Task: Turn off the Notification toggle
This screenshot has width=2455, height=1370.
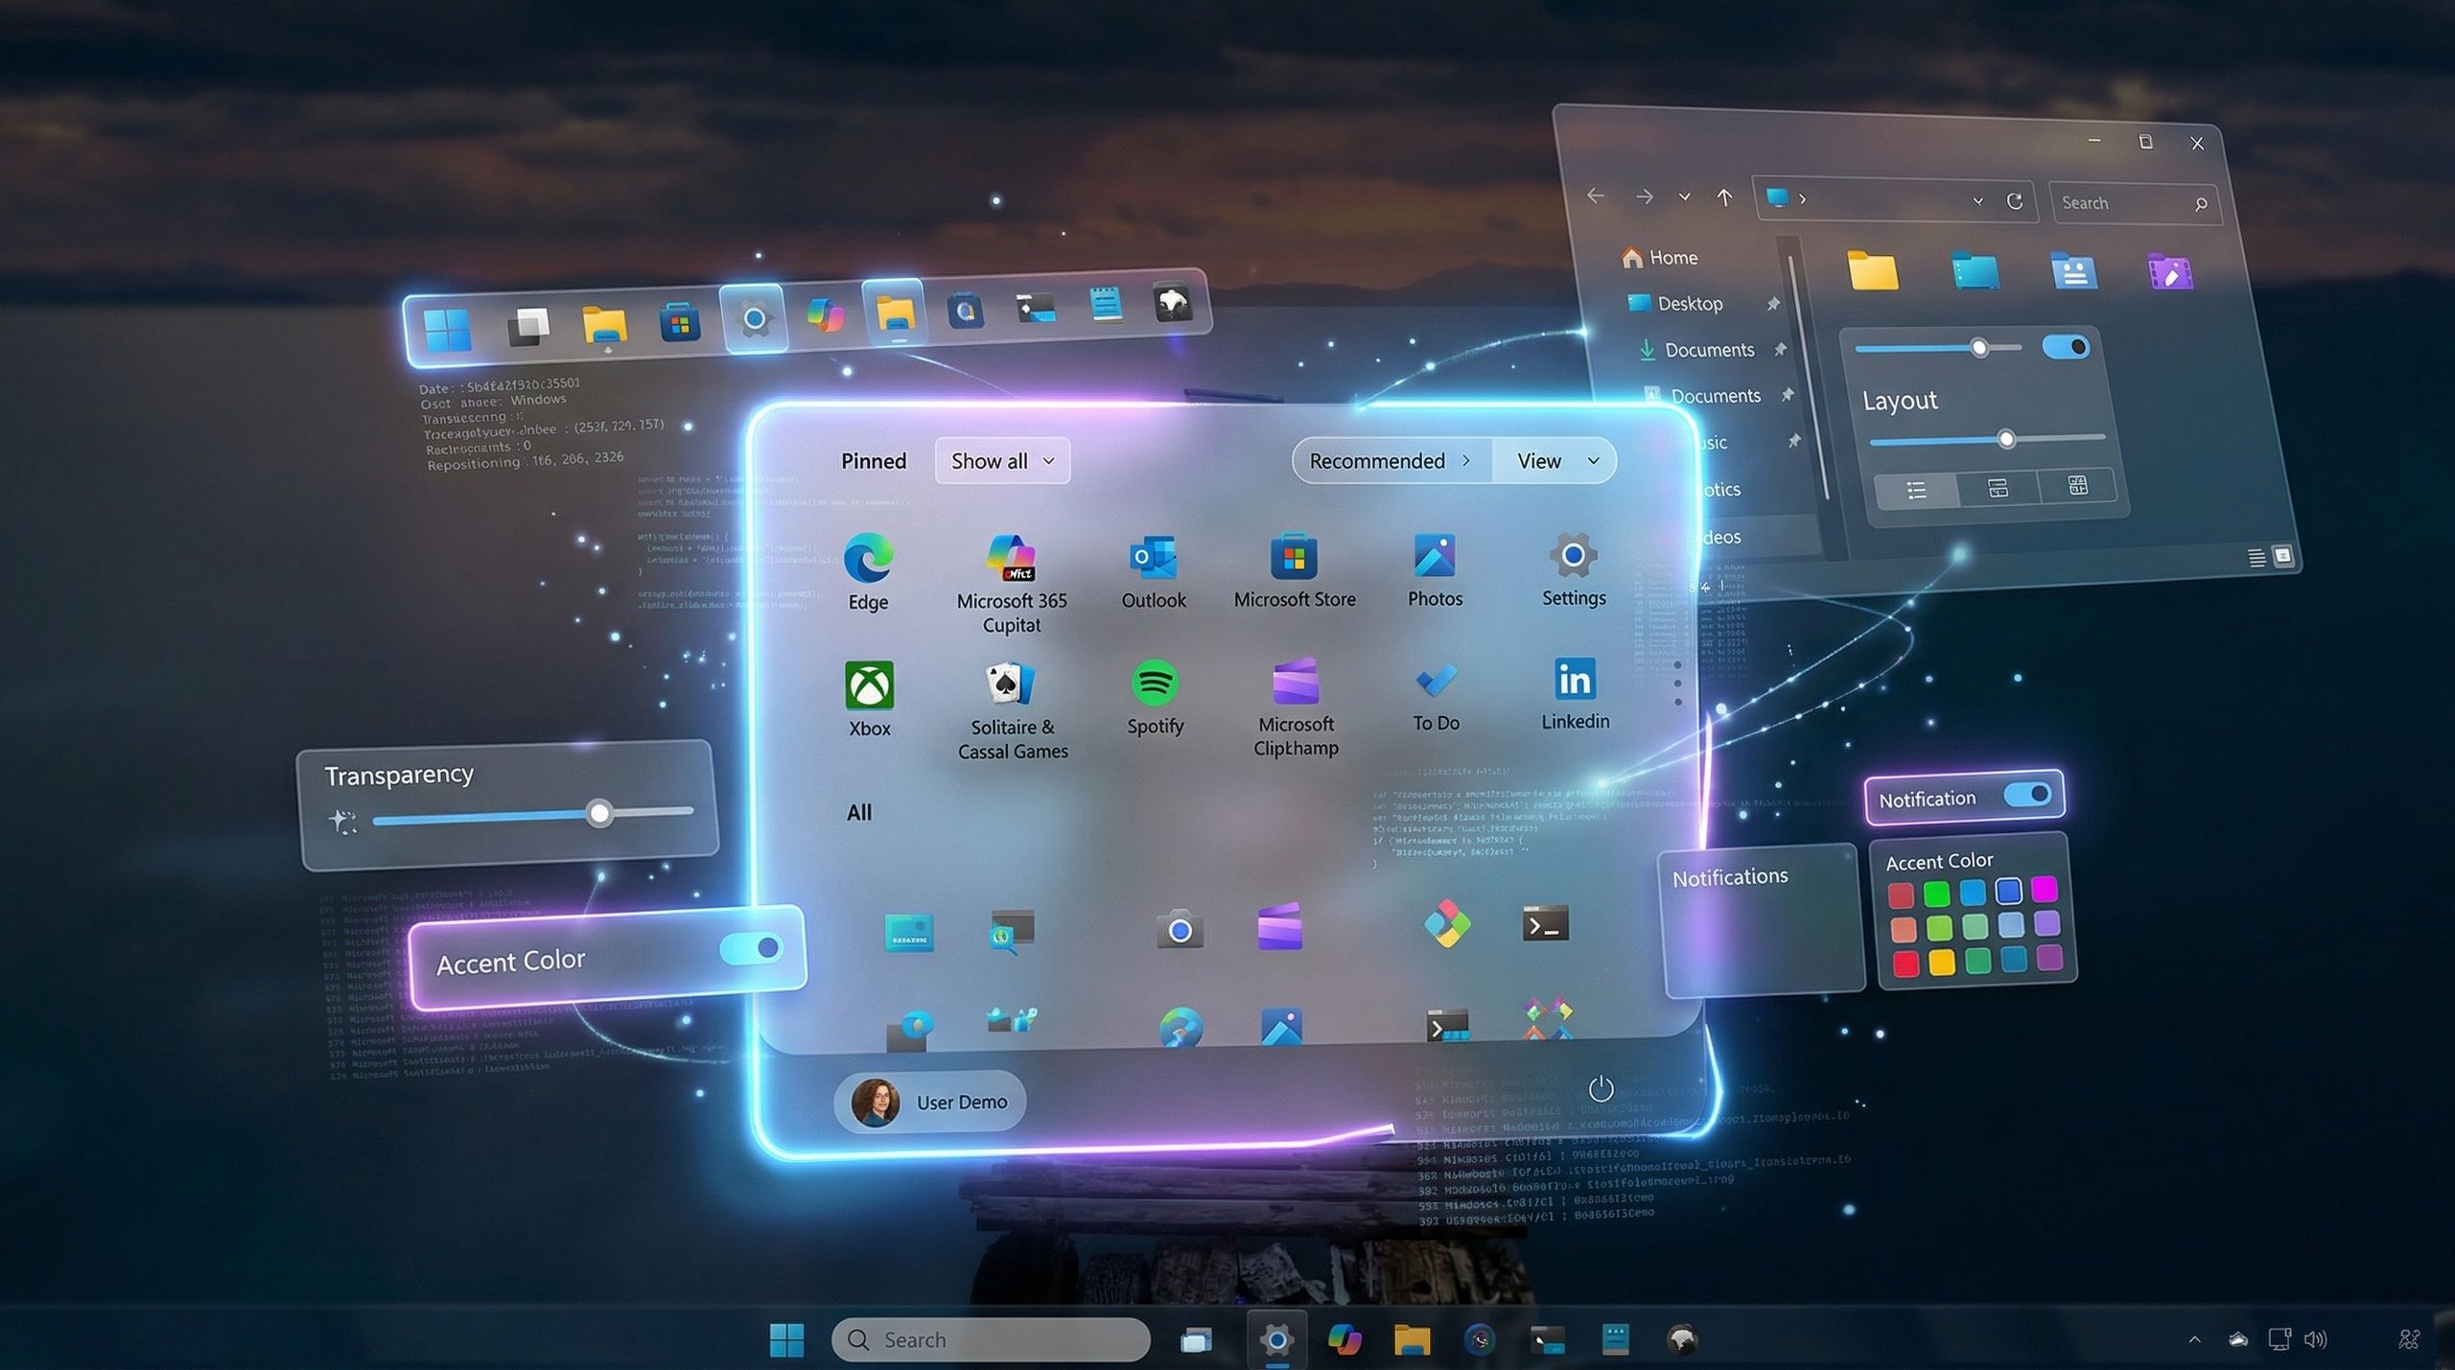Action: (x=2027, y=795)
